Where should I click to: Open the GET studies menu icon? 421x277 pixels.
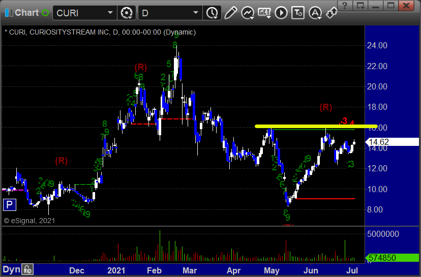(x=264, y=13)
